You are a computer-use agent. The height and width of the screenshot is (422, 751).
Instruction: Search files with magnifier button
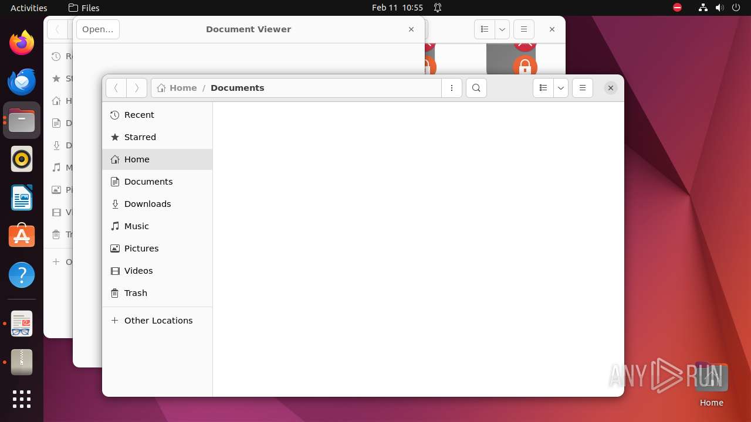[x=476, y=88]
